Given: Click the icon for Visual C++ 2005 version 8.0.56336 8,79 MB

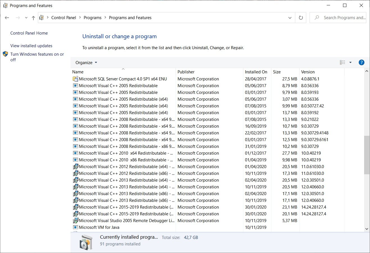Looking at the screenshot, I should [x=75, y=86].
